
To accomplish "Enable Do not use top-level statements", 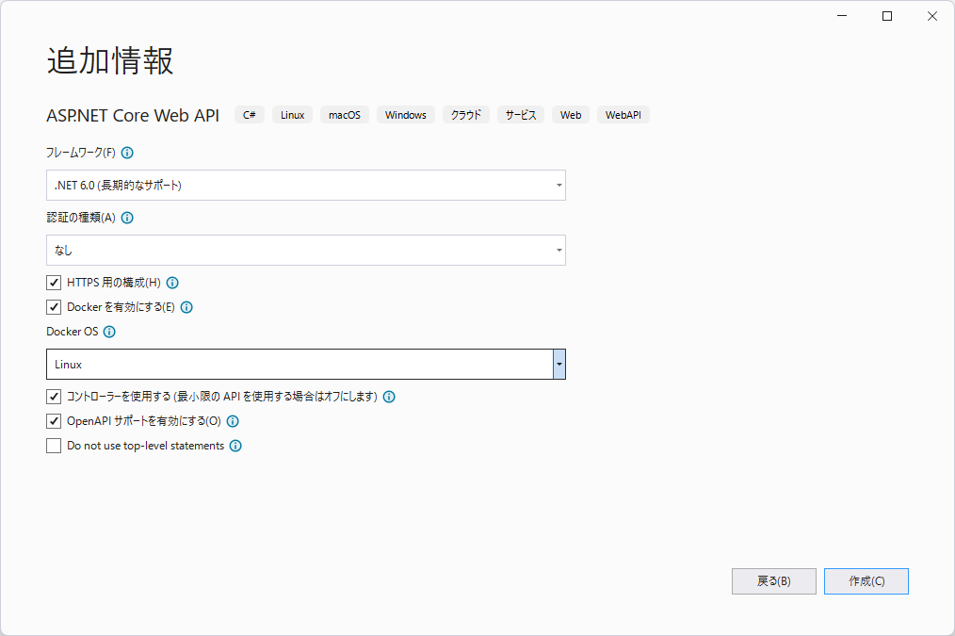I will pyautogui.click(x=54, y=446).
